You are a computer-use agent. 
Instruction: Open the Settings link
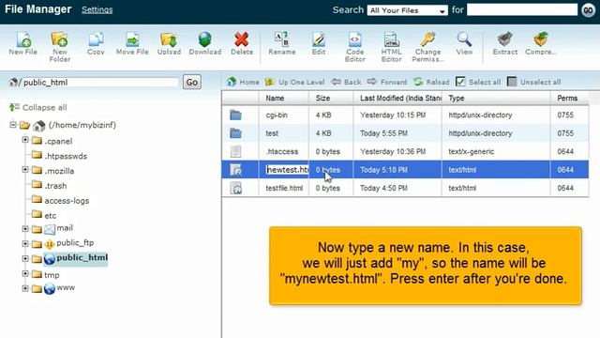pos(97,9)
